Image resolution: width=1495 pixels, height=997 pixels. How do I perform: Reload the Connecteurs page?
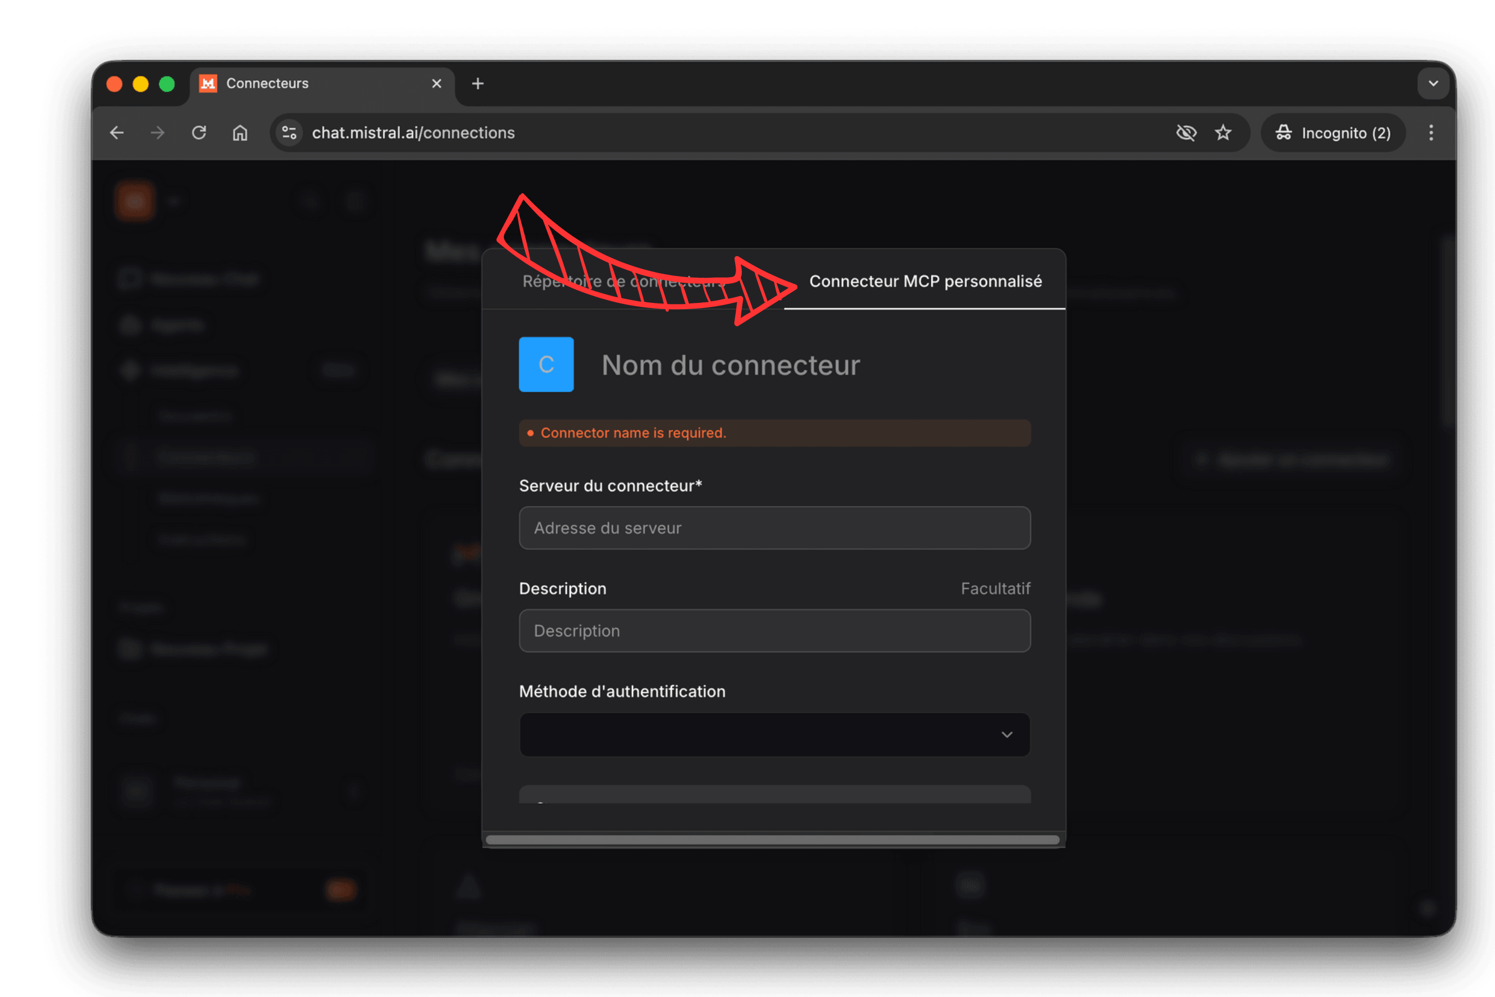[199, 132]
